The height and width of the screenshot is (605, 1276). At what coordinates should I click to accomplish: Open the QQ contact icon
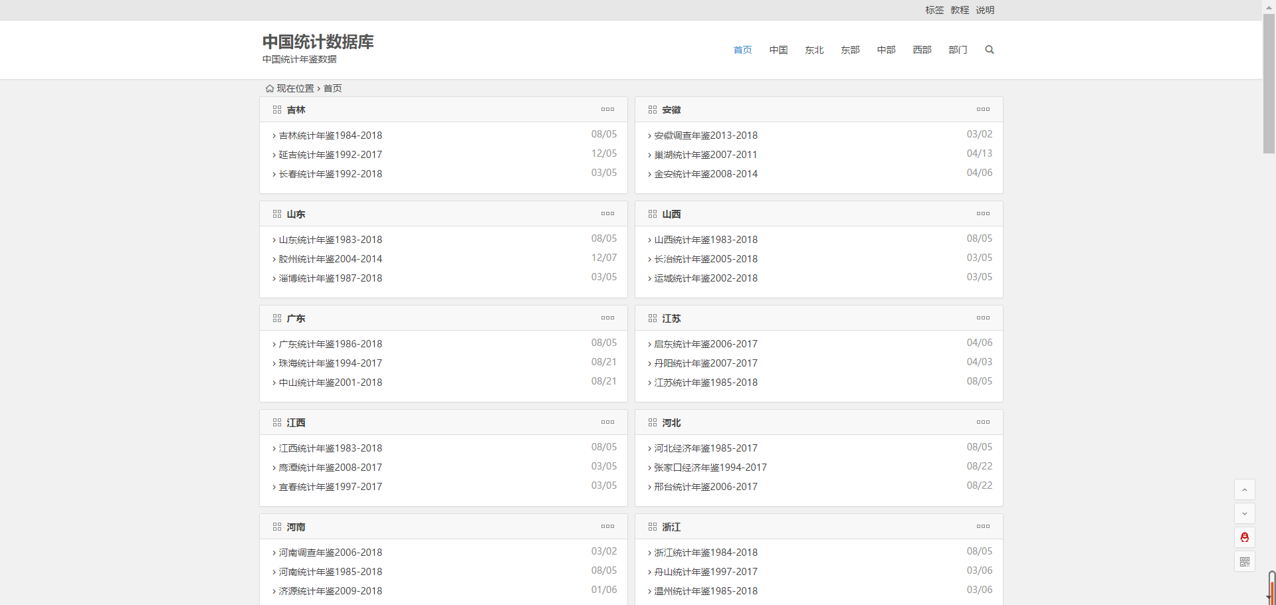pyautogui.click(x=1245, y=537)
